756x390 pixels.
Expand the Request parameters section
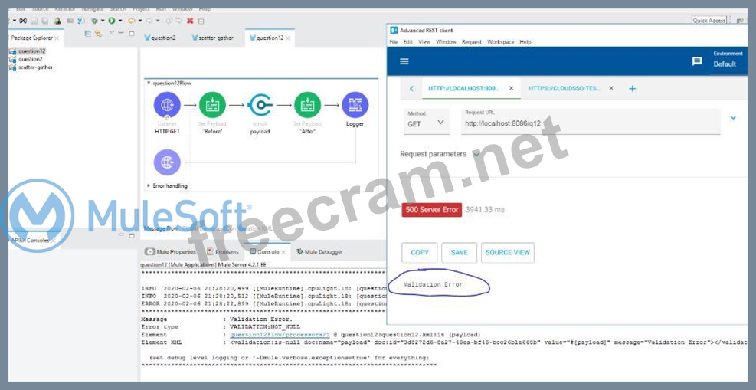coord(476,154)
